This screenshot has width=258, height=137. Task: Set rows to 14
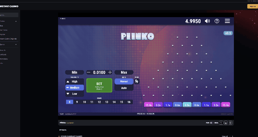114,102
